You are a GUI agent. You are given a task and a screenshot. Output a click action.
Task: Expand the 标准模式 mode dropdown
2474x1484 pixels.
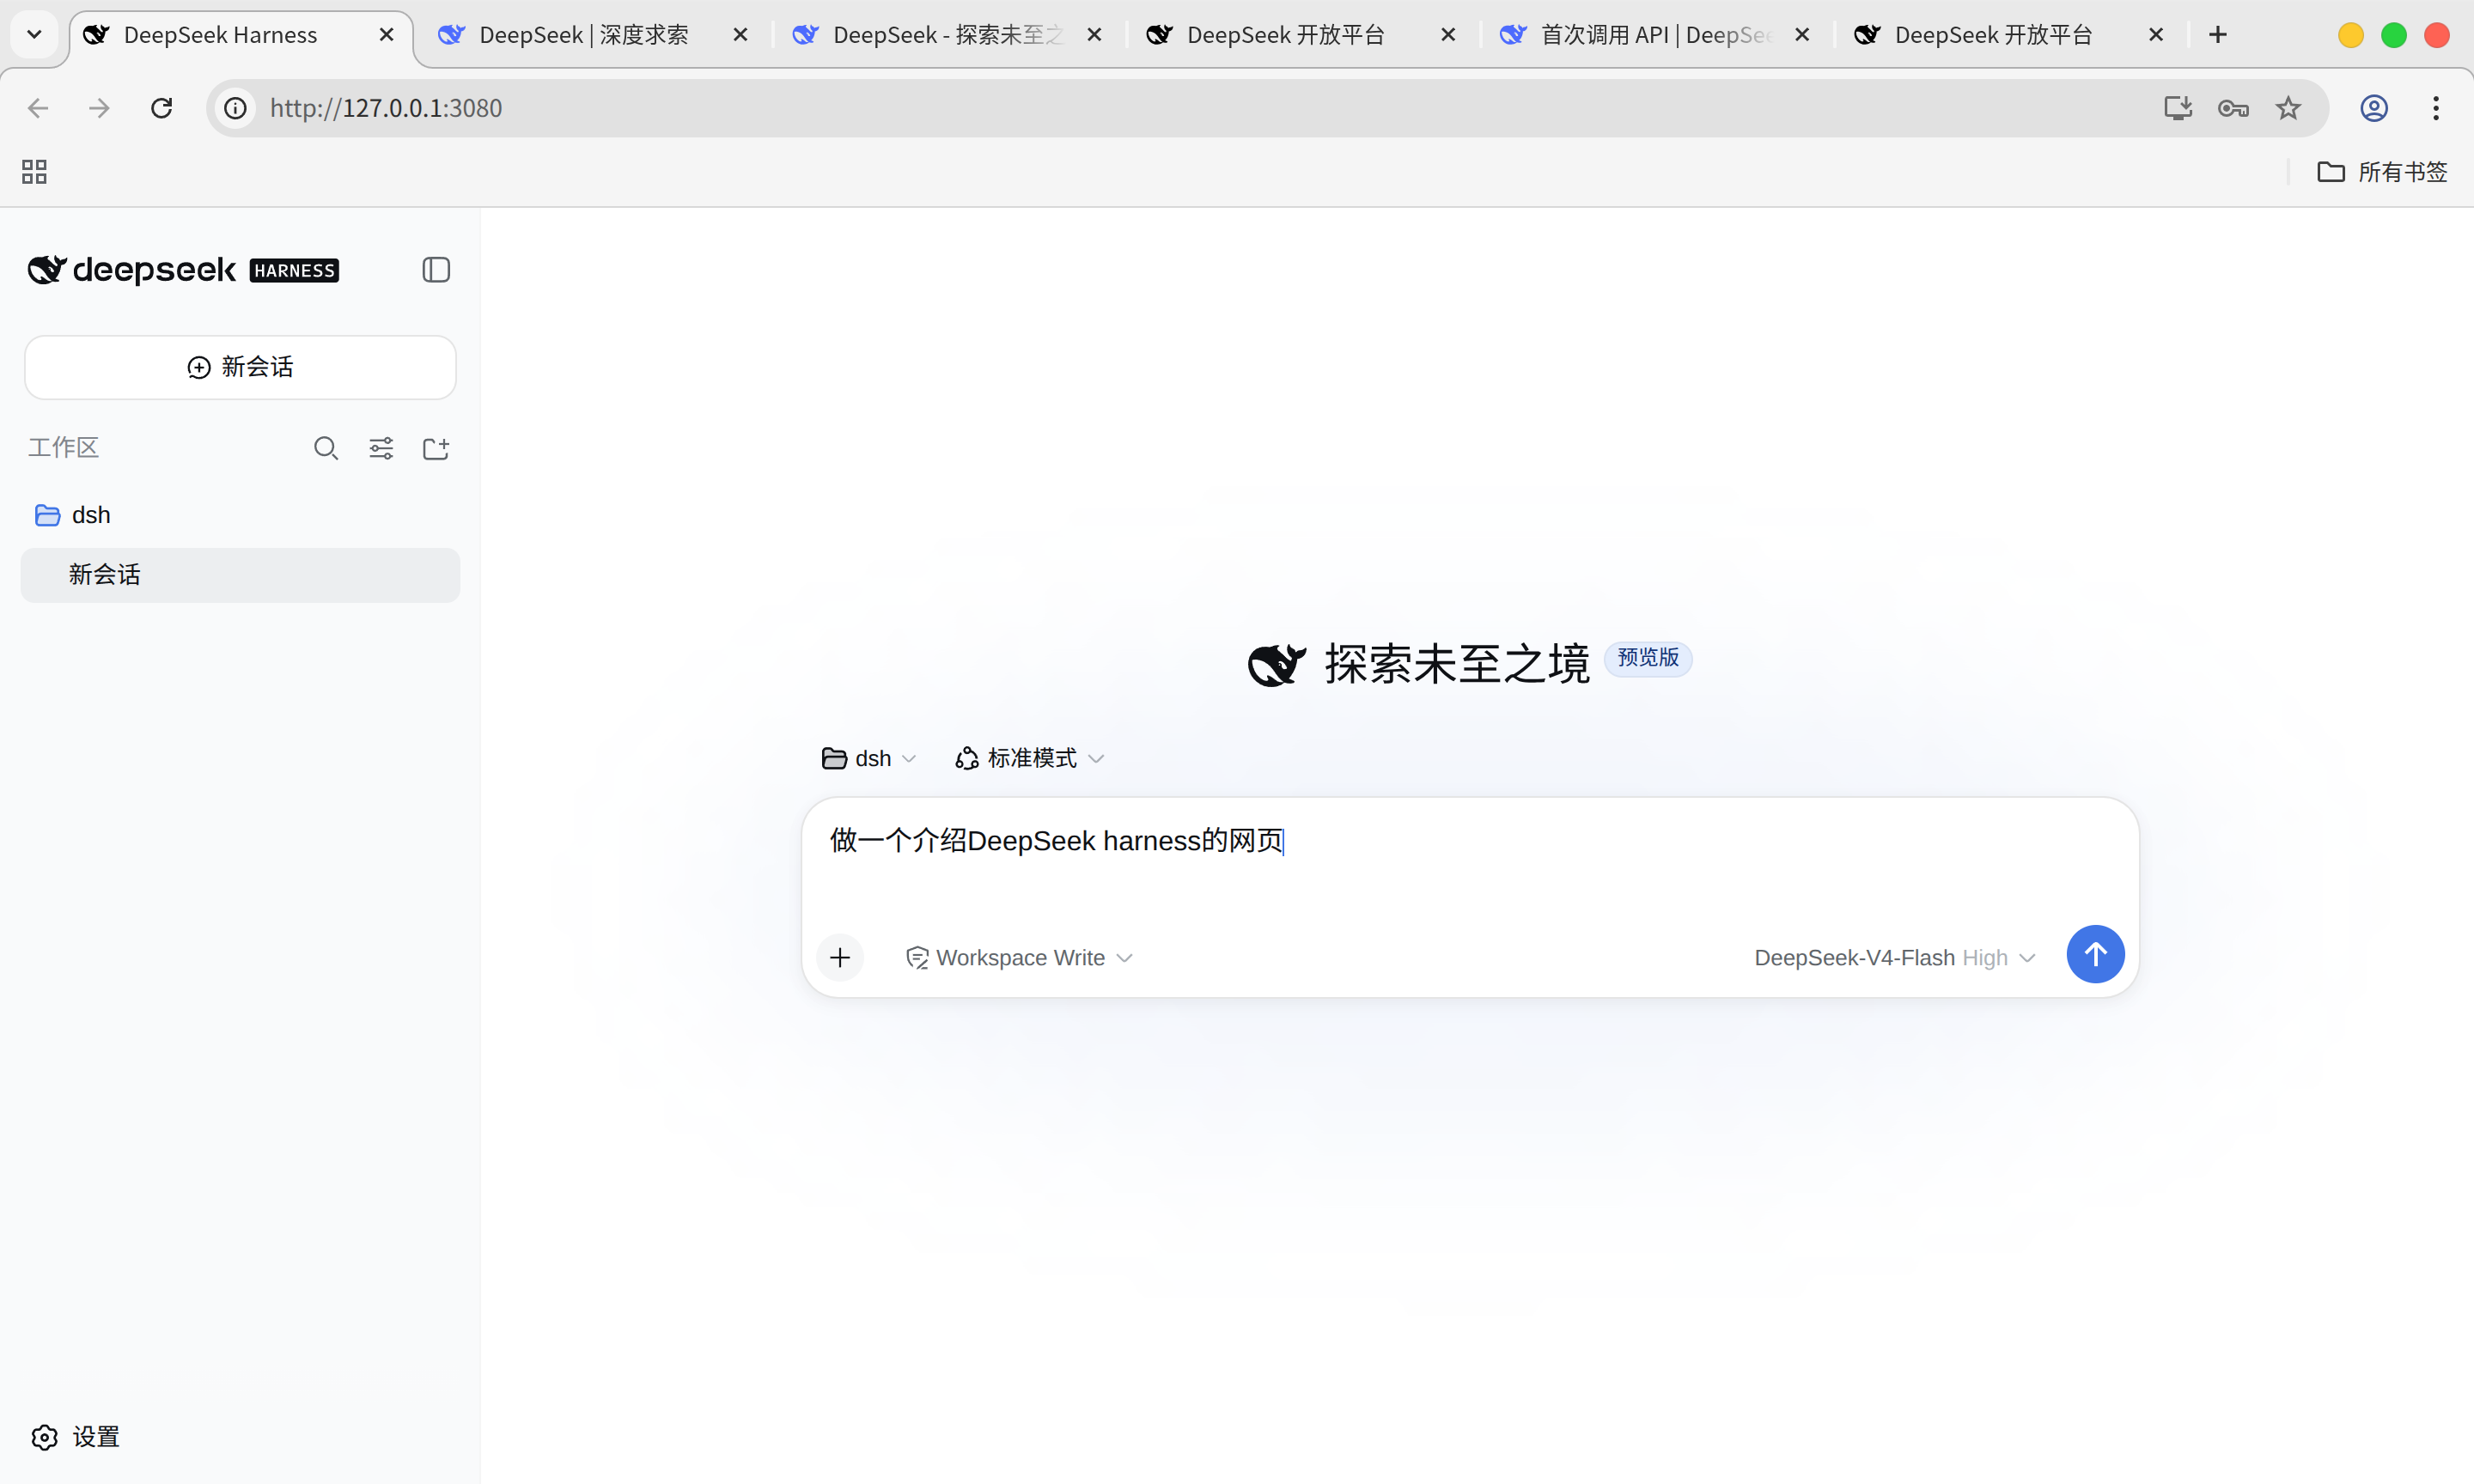(1030, 759)
